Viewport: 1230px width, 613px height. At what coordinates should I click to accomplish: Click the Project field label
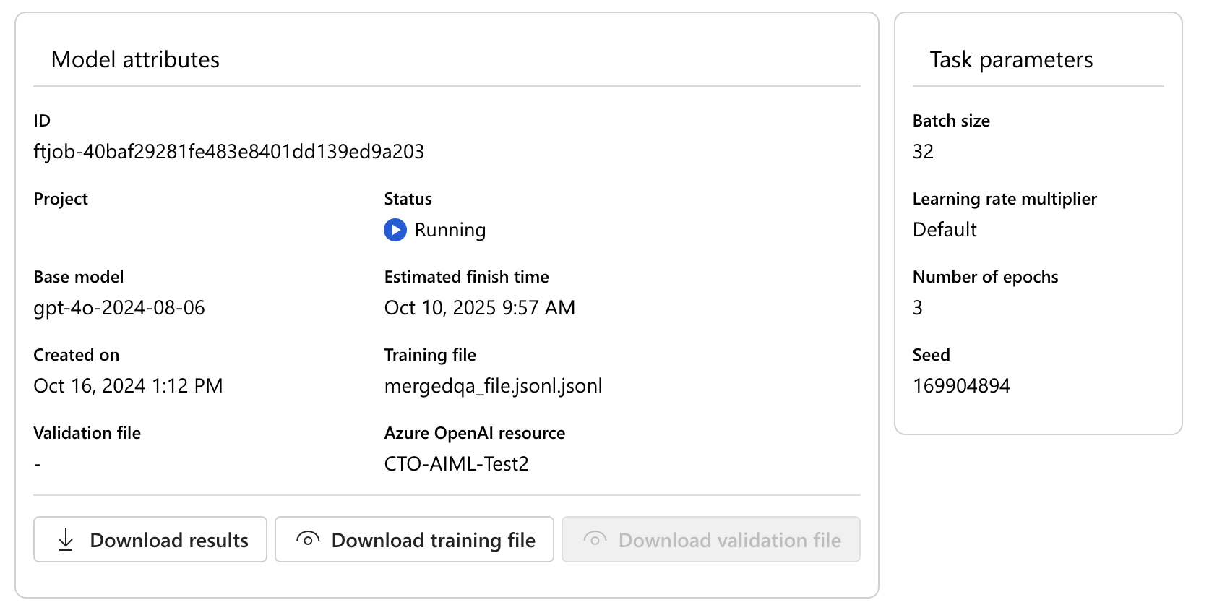pyautogui.click(x=61, y=199)
